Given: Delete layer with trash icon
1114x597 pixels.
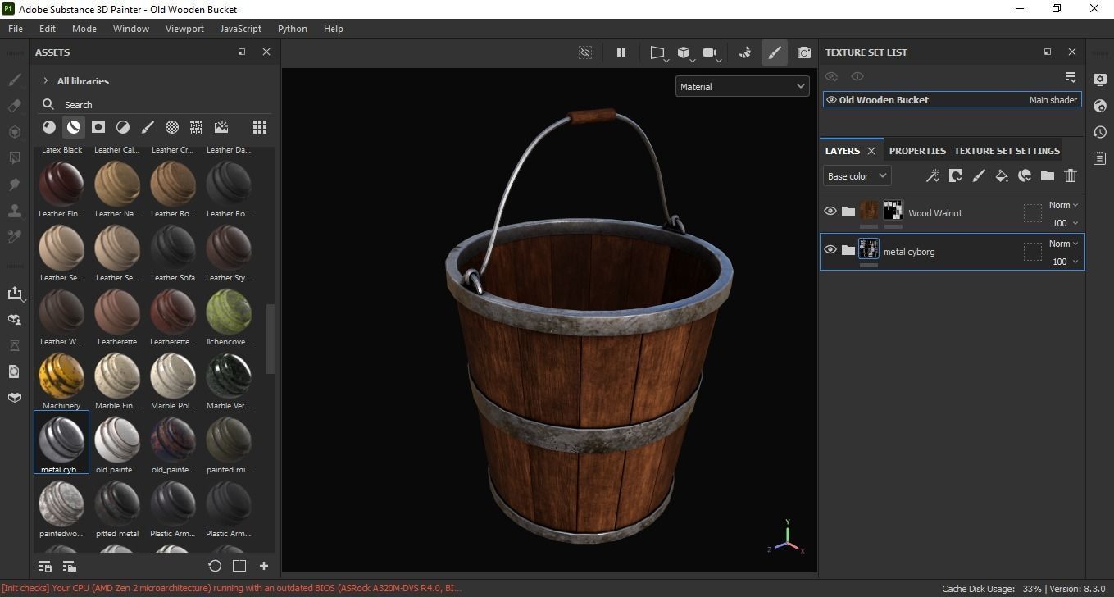Looking at the screenshot, I should pos(1071,175).
